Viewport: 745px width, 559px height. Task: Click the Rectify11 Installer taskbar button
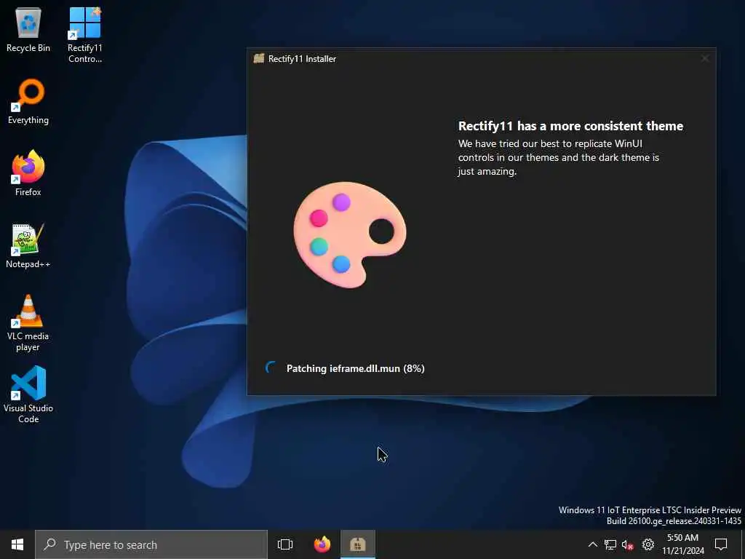tap(358, 544)
